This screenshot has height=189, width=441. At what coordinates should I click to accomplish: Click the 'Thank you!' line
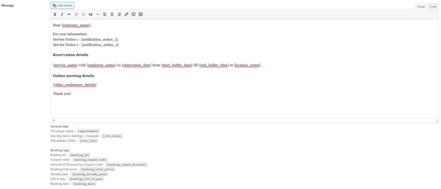62,94
